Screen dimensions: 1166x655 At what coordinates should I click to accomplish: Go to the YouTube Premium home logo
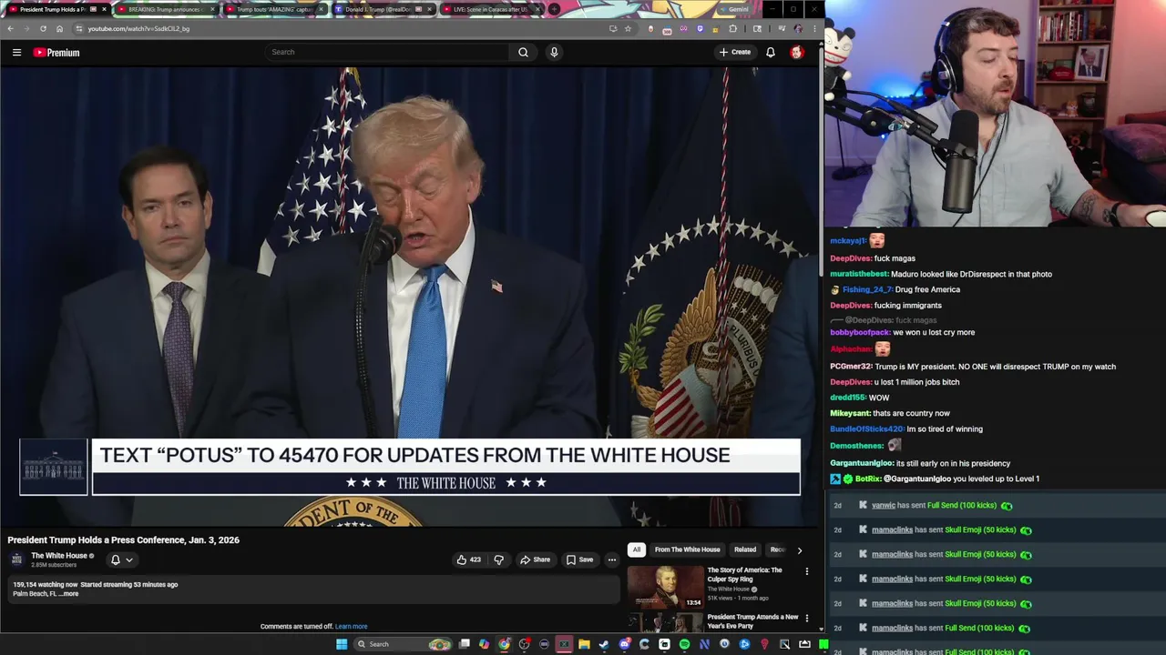pos(56,53)
